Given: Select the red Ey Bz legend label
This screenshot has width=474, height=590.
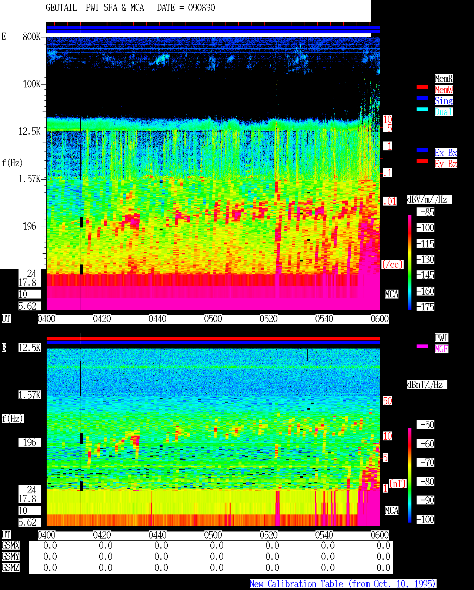Looking at the screenshot, I should tap(446, 164).
